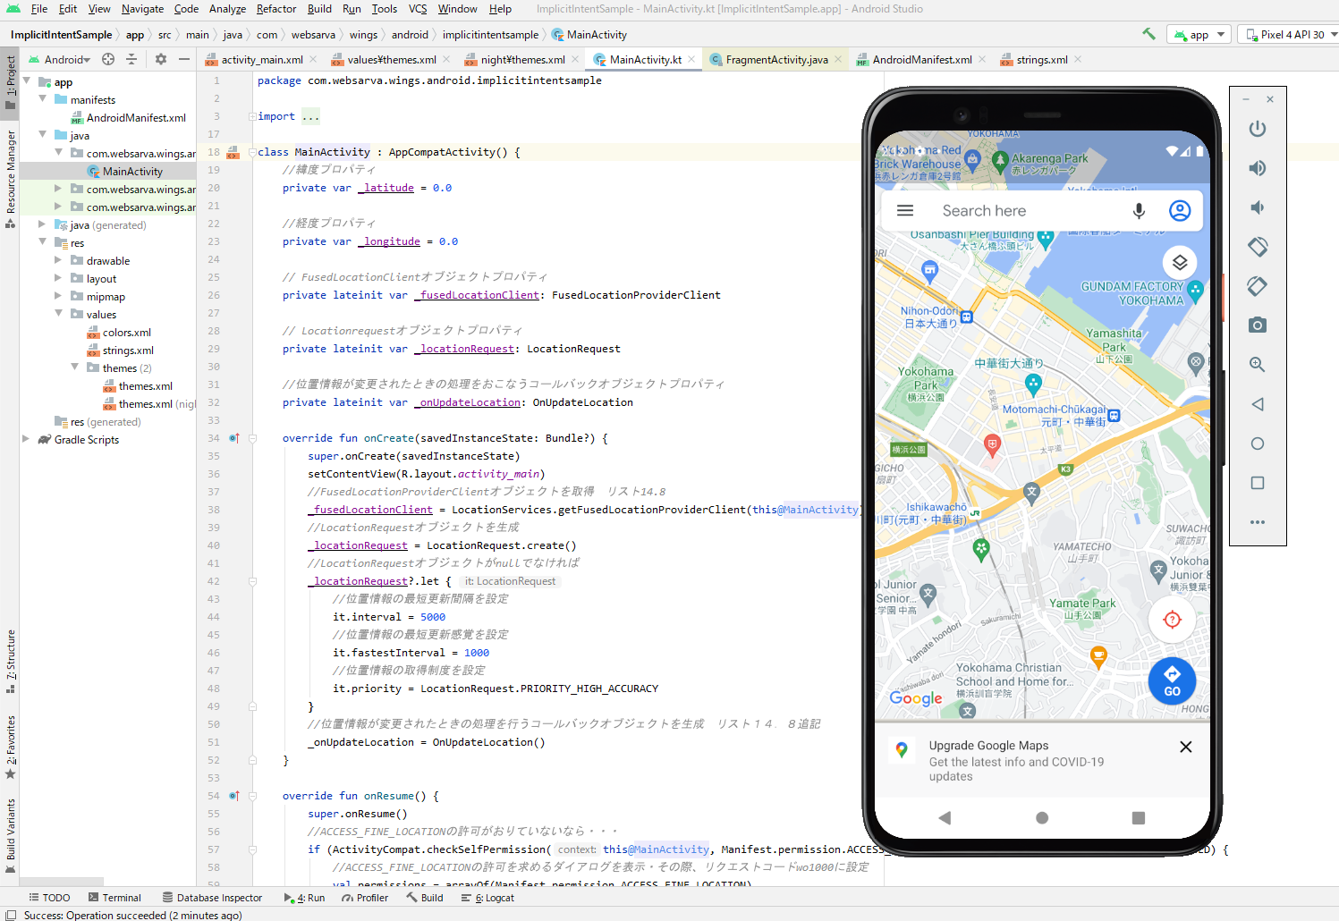
Task: Click the build hammer icon
Action: click(1148, 34)
